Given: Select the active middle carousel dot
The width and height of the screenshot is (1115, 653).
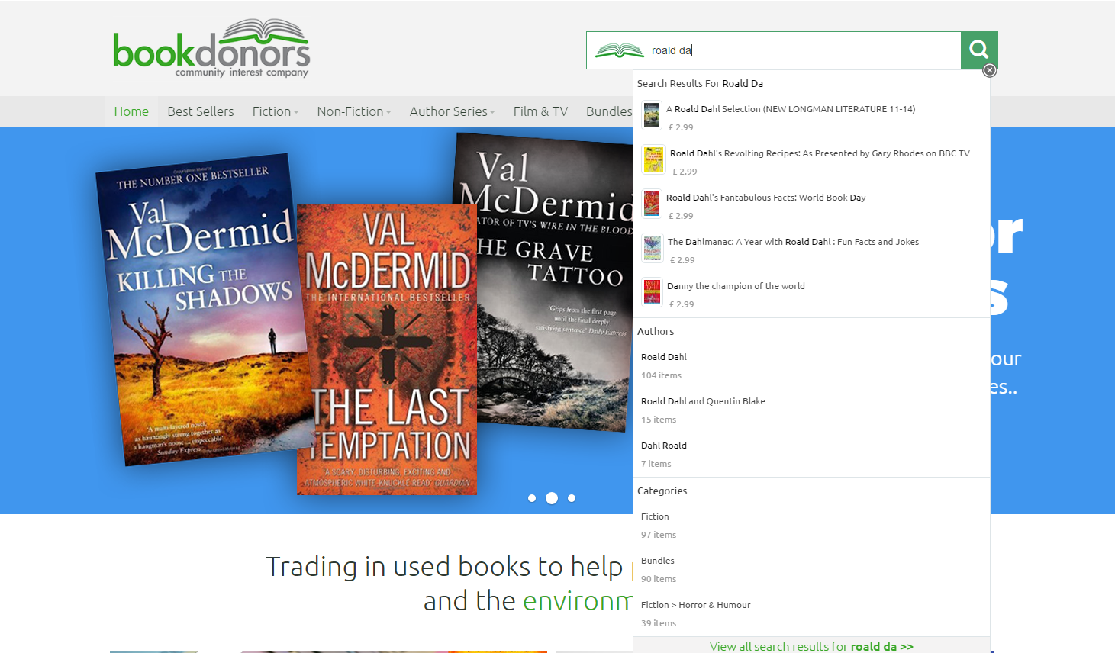Looking at the screenshot, I should 552,498.
